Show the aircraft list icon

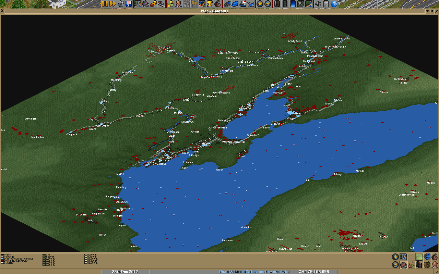click(251, 4)
